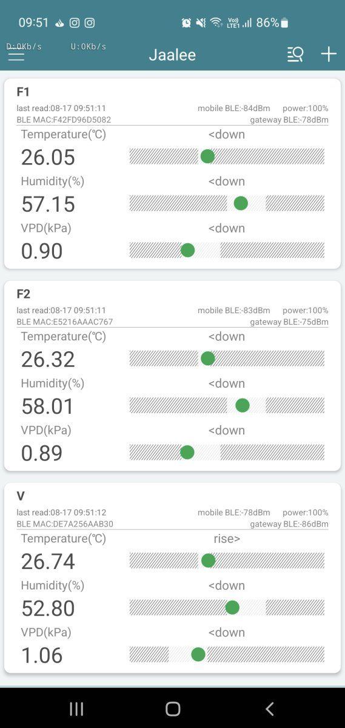Open the F1 sensor card
345x728 pixels.
[x=172, y=174]
